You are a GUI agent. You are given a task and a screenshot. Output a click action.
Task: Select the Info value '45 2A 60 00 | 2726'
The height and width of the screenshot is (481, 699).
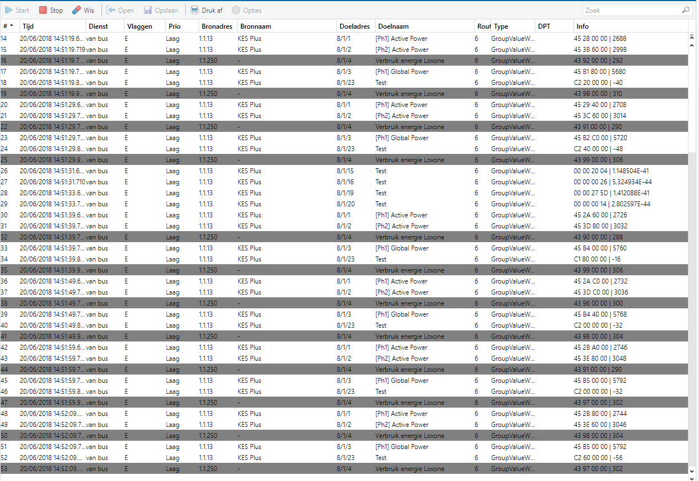600,215
